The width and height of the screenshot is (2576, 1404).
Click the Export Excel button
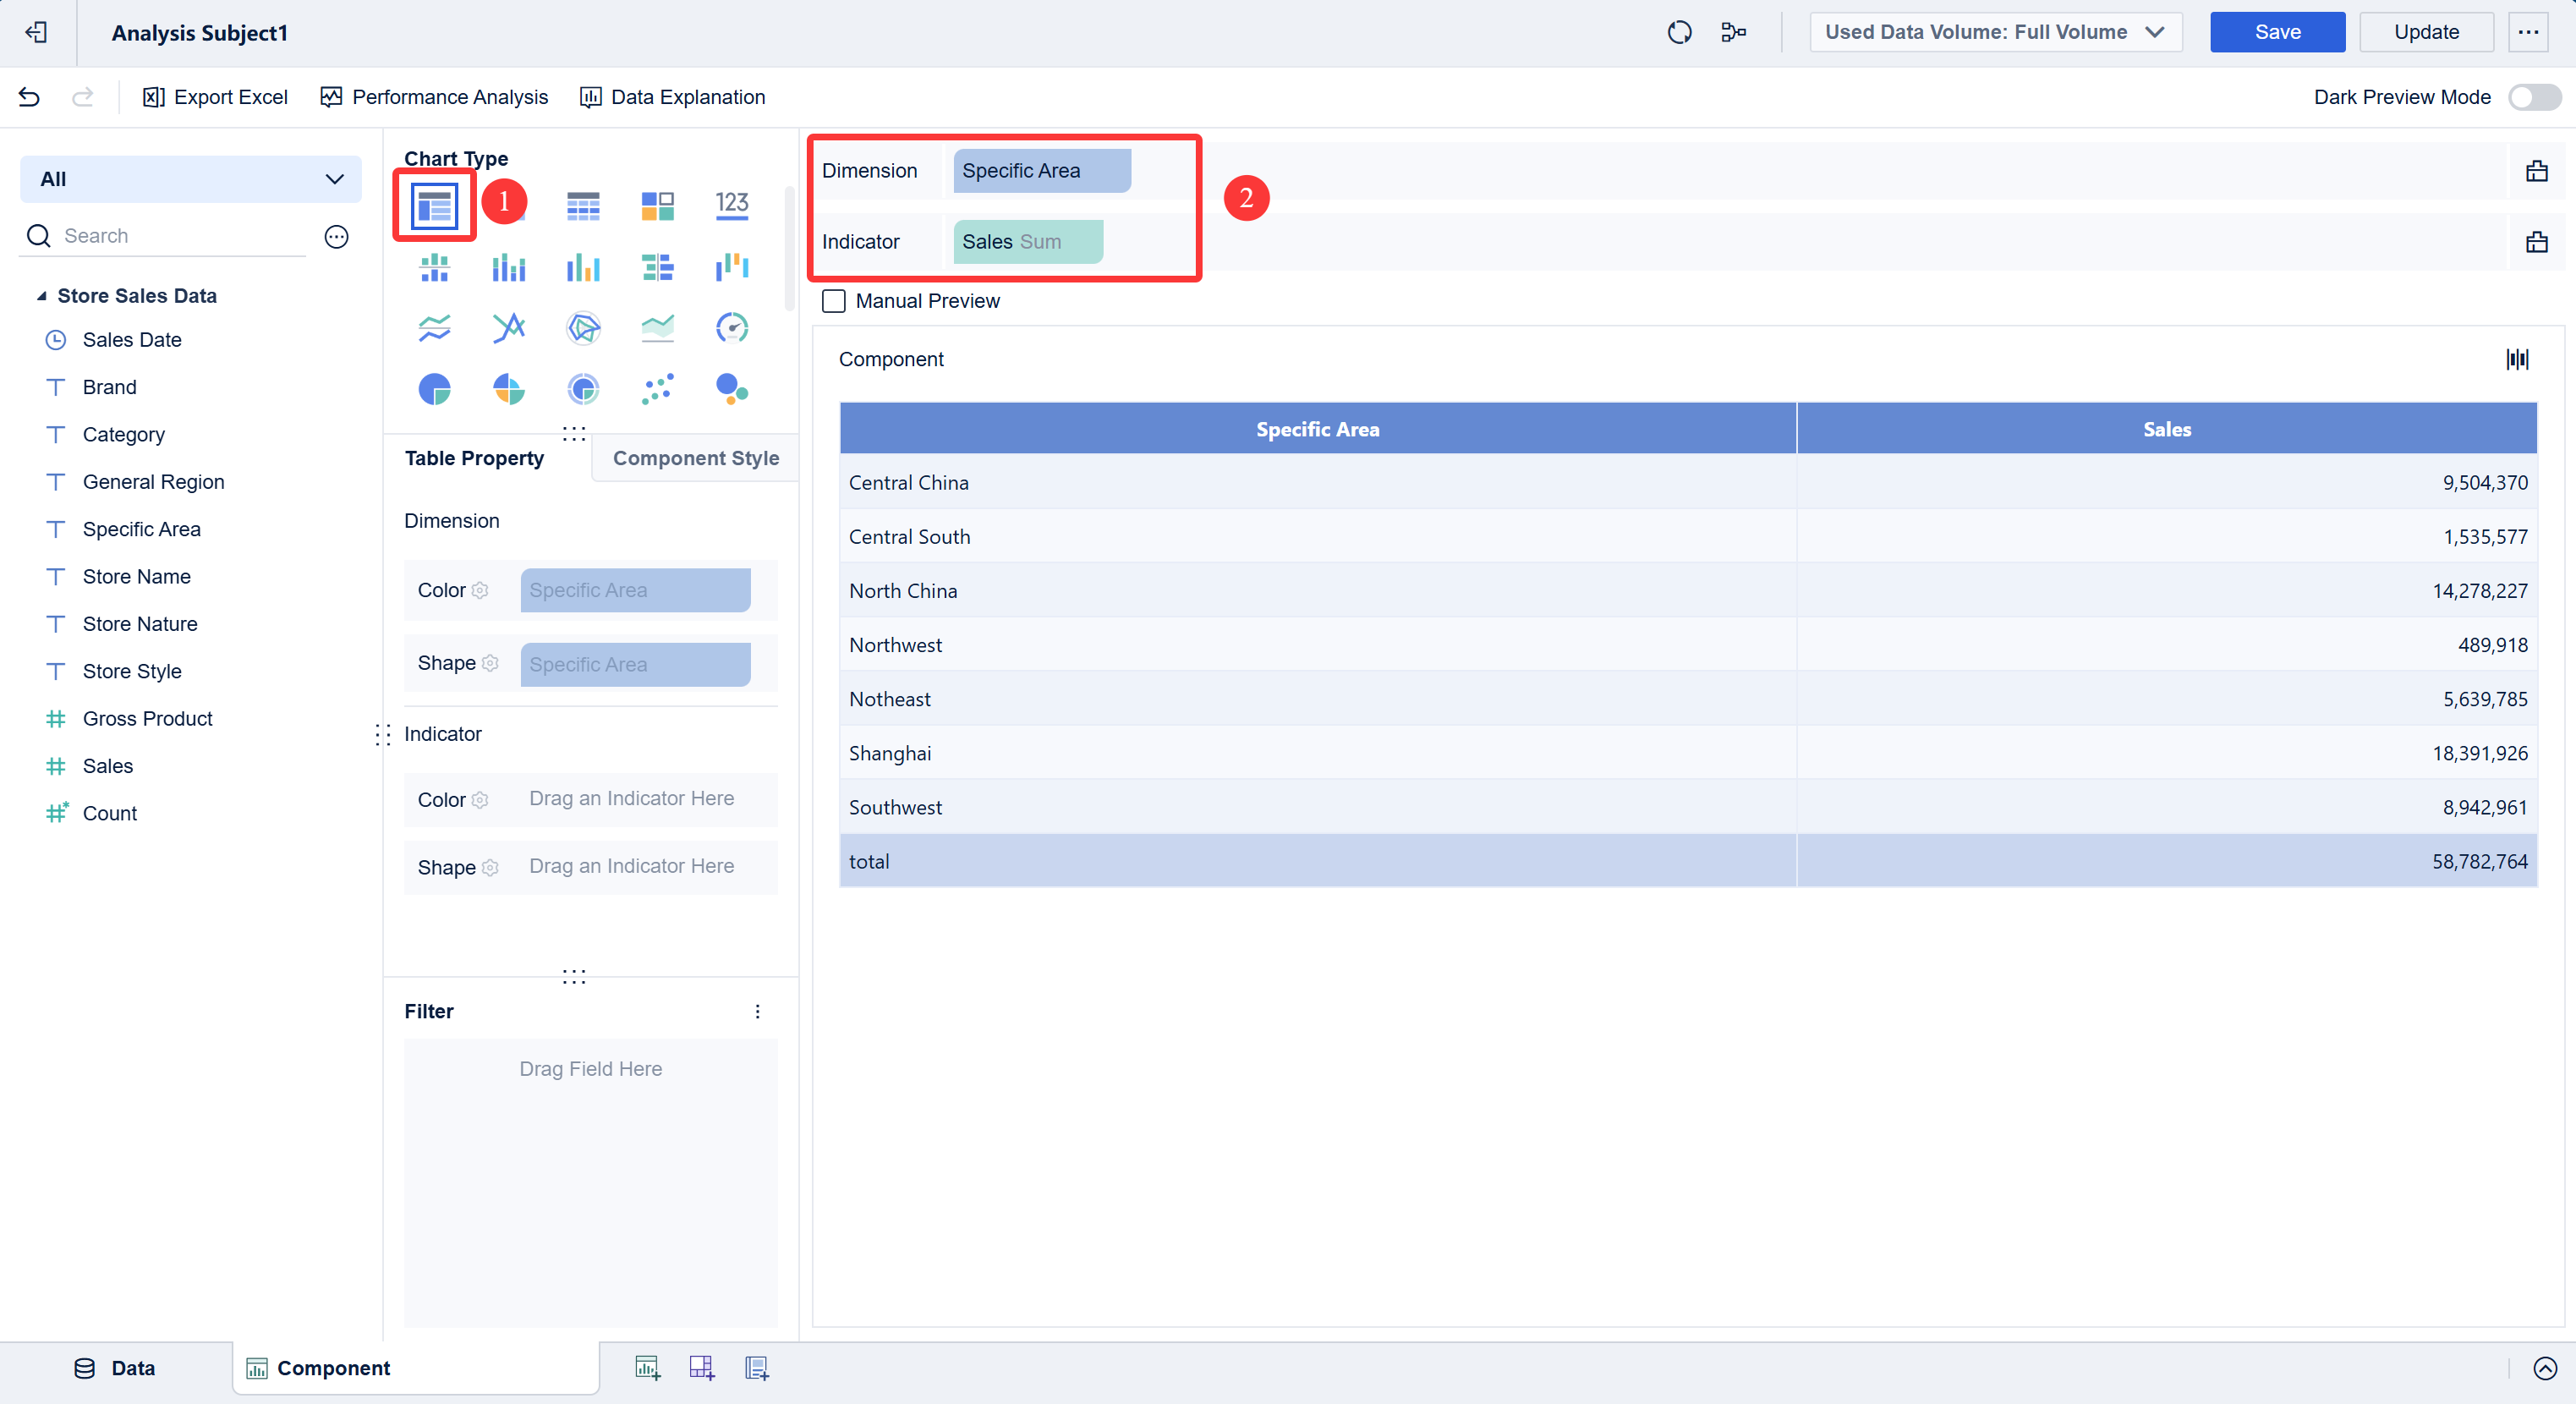point(215,97)
